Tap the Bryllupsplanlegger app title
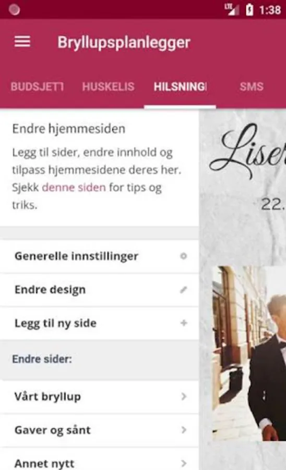The image size is (286, 470). click(x=124, y=42)
